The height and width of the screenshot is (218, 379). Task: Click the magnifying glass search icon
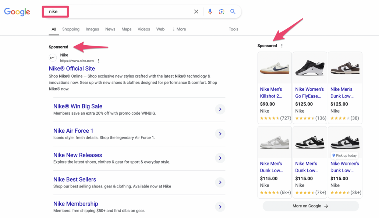(233, 12)
